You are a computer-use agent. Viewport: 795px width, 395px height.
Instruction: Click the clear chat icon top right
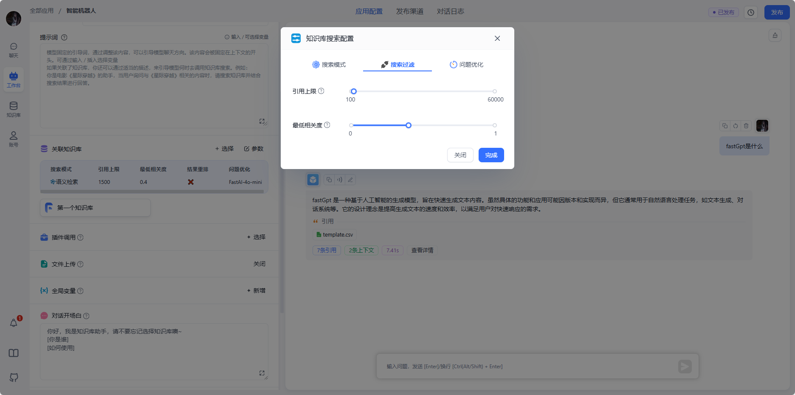click(x=775, y=35)
